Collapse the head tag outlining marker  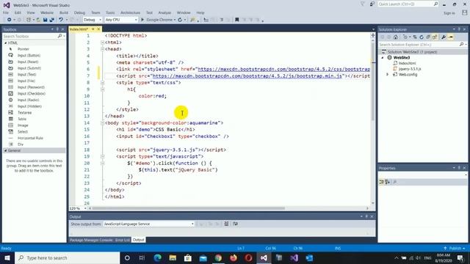103,49
